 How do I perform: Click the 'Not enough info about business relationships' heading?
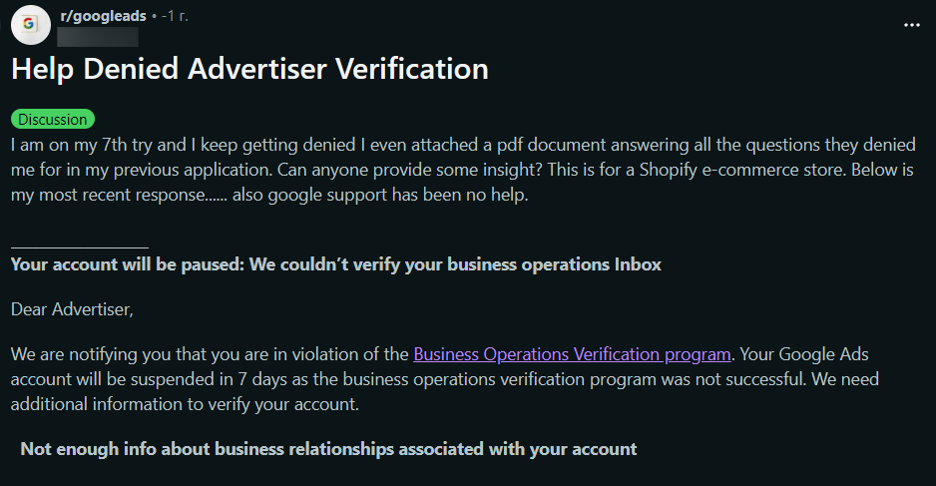coord(328,448)
